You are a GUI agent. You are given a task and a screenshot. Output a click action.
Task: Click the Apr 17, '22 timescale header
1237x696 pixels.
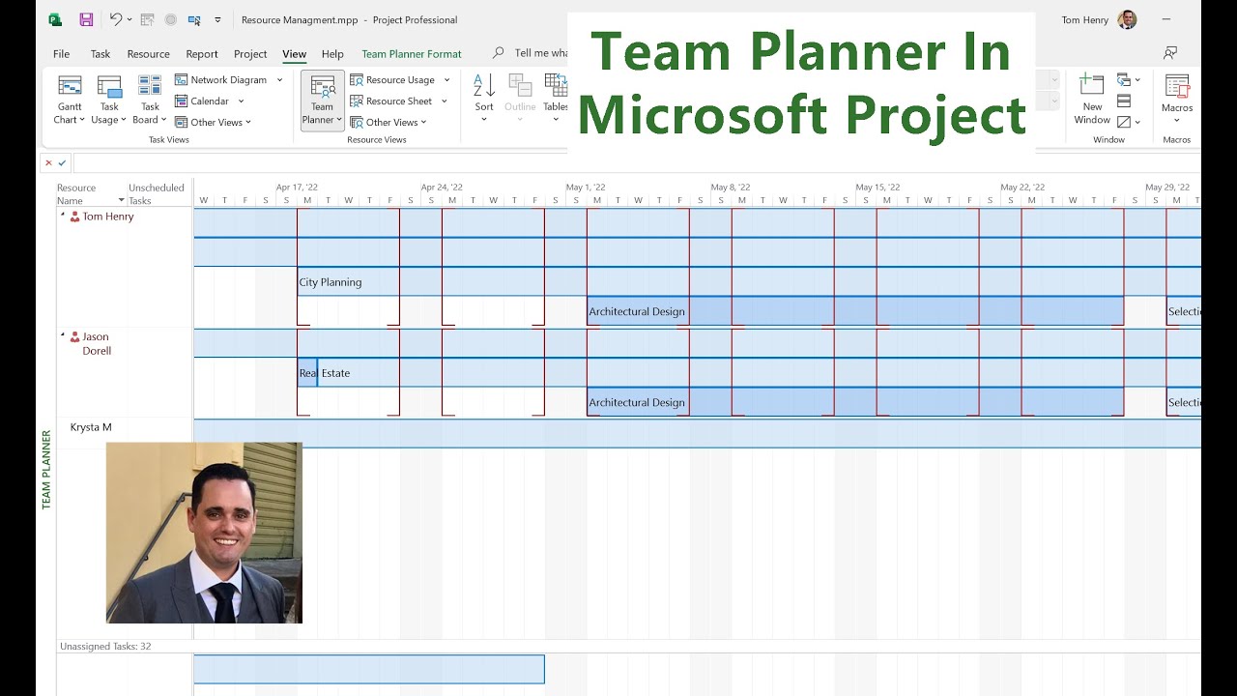coord(297,188)
